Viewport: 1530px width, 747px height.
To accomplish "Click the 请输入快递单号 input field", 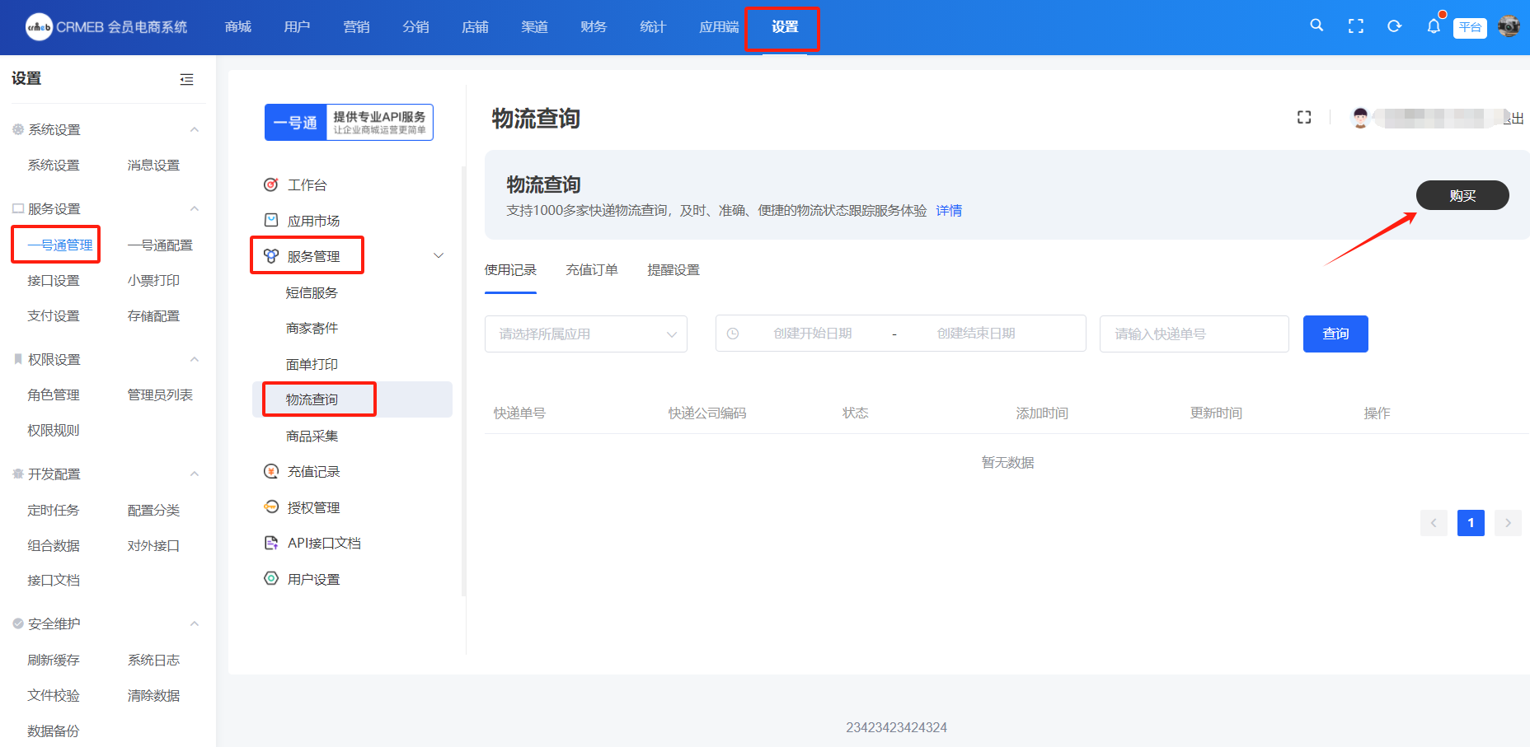I will (1193, 334).
